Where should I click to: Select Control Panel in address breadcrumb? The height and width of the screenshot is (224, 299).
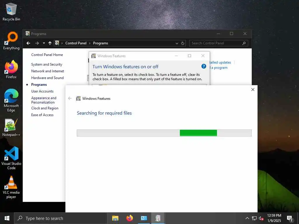pyautogui.click(x=76, y=43)
